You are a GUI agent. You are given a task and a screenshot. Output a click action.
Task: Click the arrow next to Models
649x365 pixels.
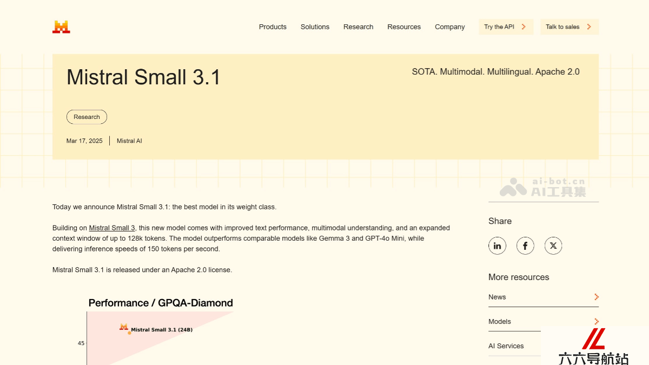[x=596, y=321]
